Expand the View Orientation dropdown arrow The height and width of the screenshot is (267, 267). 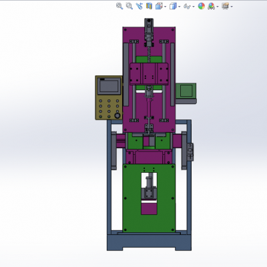[x=165, y=7]
